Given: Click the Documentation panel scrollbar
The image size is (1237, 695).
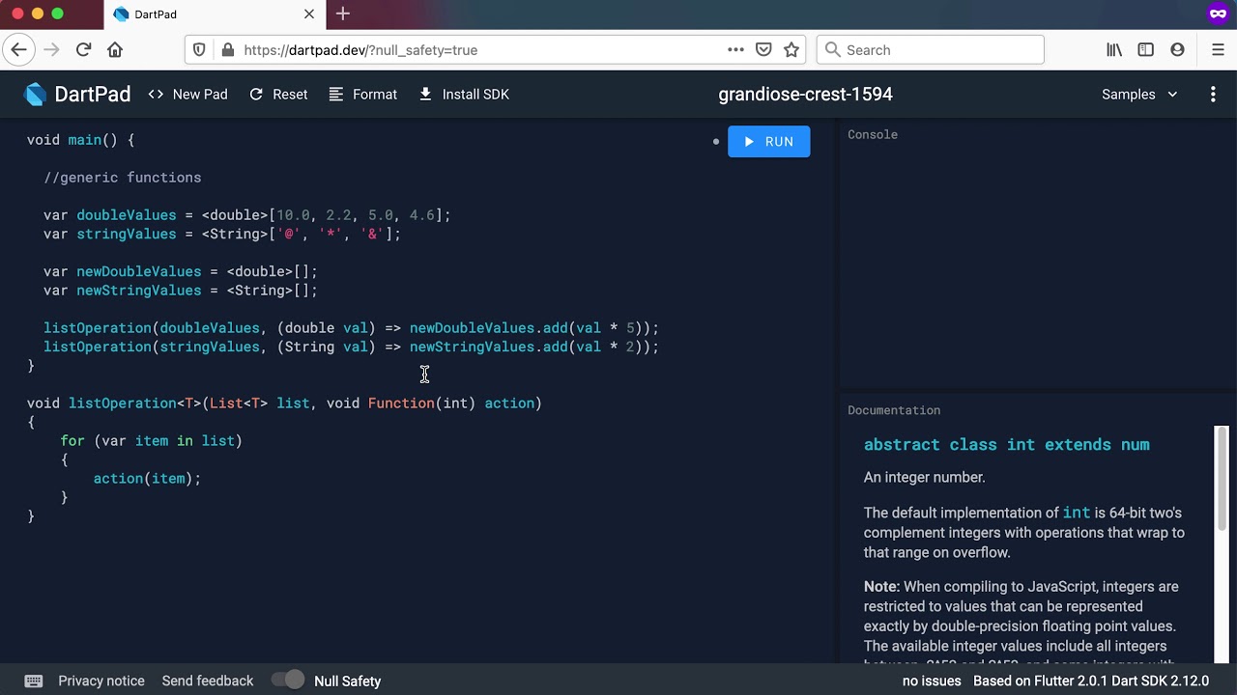Looking at the screenshot, I should tap(1222, 477).
